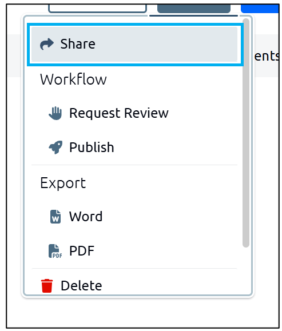The width and height of the screenshot is (282, 331).
Task: Click the Word document file icon
Action: 55,216
